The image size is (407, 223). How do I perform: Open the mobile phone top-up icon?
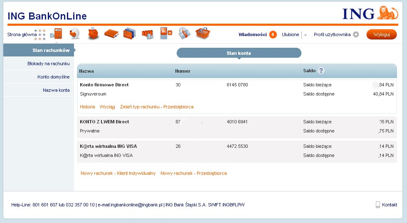[x=166, y=34]
